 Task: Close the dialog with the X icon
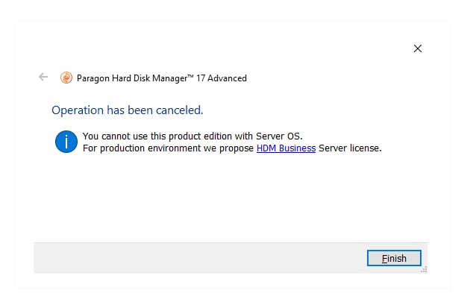pos(418,48)
